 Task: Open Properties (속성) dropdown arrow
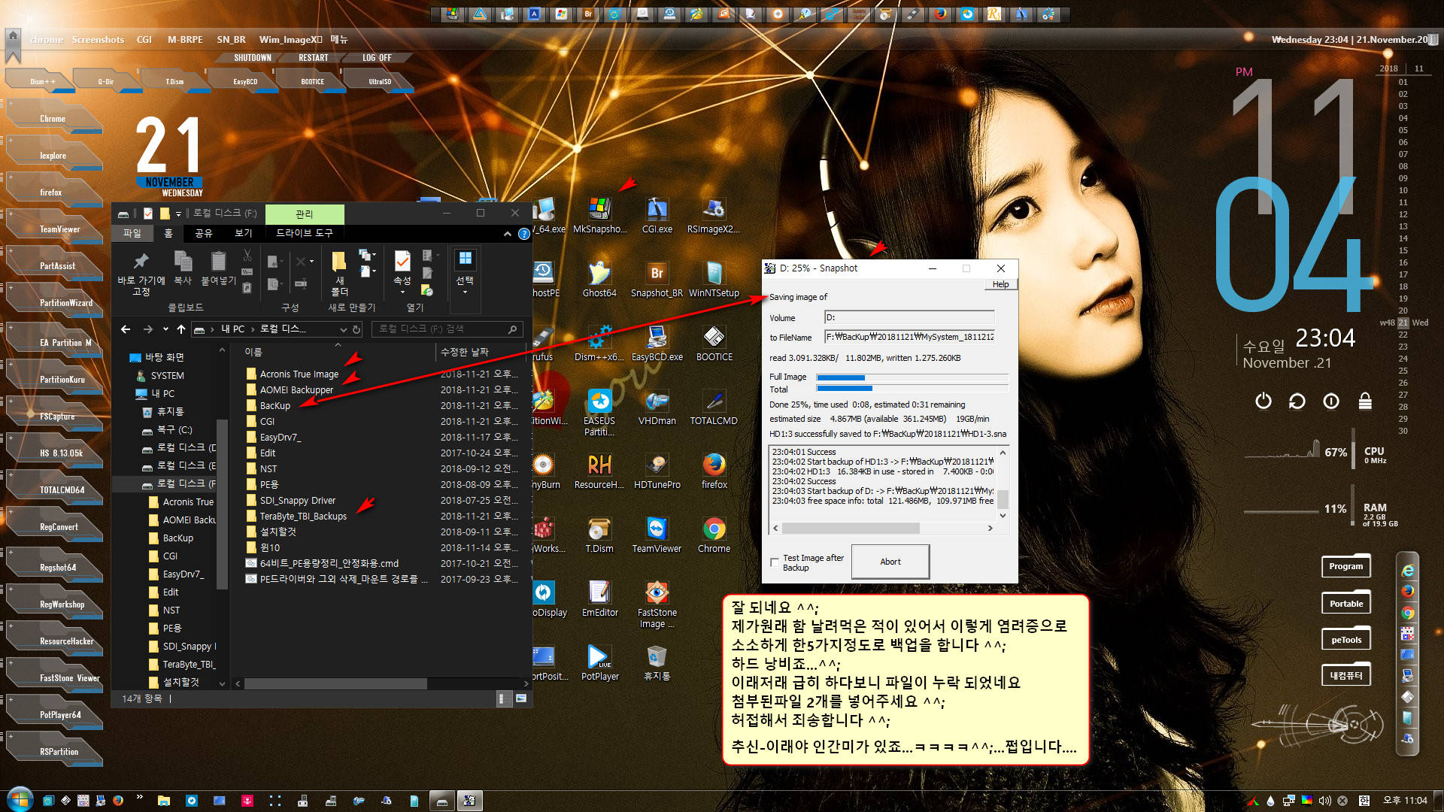pyautogui.click(x=402, y=292)
